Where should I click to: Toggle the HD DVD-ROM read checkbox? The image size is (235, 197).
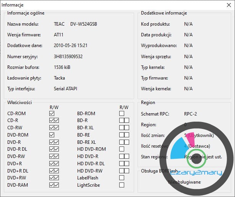(122, 149)
